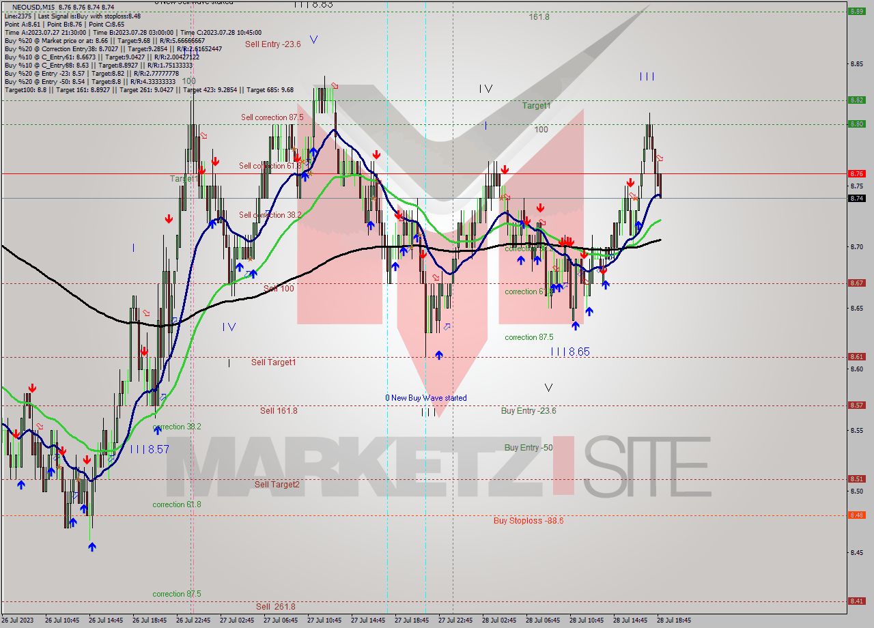Viewport: 874px width, 628px height.
Task: Click the '0 New Buy Wave started' label
Action: click(426, 398)
